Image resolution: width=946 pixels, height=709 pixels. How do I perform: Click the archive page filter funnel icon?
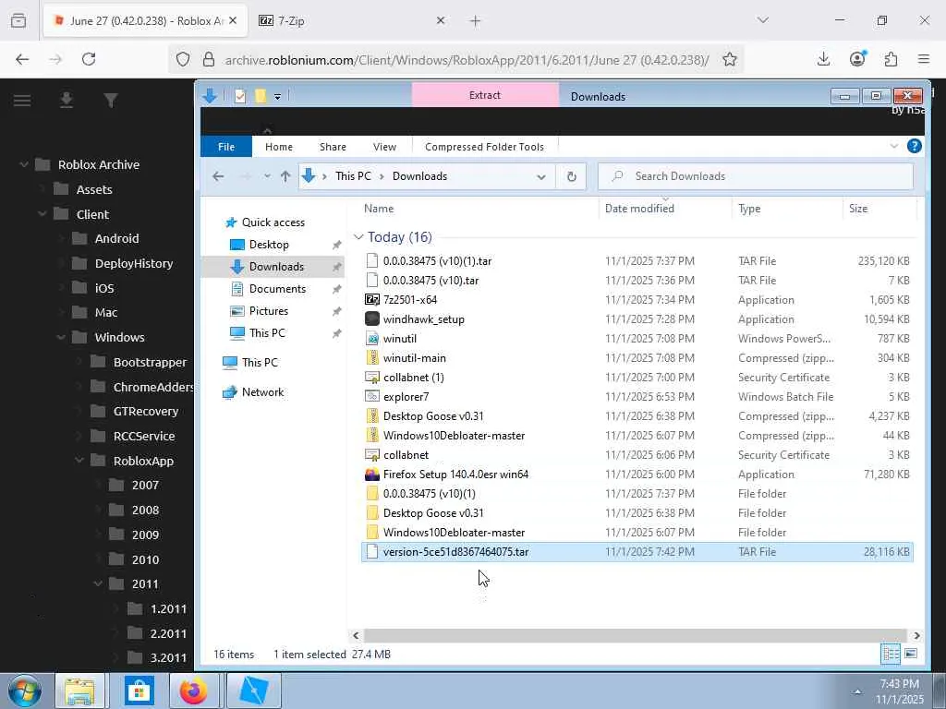pyautogui.click(x=111, y=100)
